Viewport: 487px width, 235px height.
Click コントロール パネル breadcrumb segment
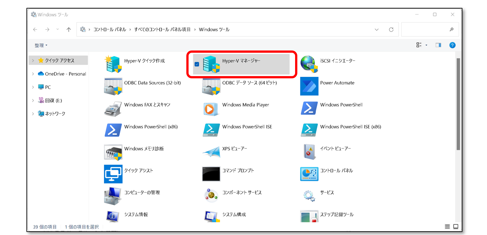(110, 29)
